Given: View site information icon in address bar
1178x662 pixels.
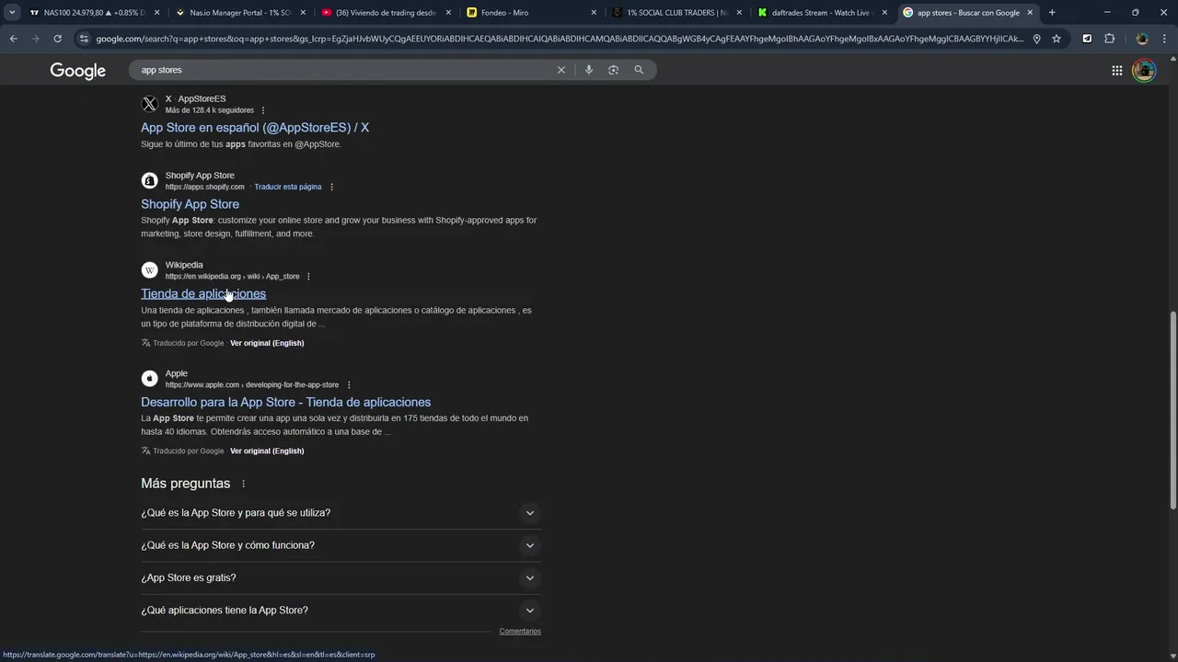Looking at the screenshot, I should (x=84, y=39).
